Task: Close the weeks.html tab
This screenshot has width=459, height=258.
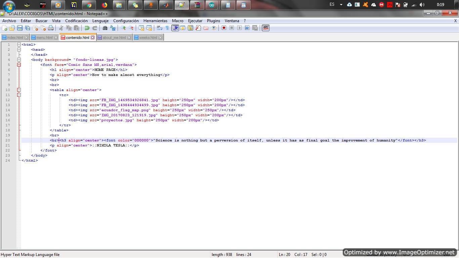Action: point(161,38)
